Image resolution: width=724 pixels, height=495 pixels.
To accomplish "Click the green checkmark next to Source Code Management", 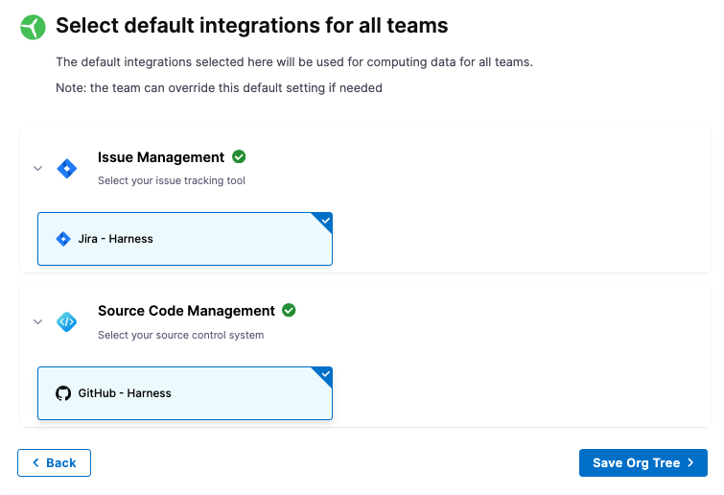I will 289,311.
